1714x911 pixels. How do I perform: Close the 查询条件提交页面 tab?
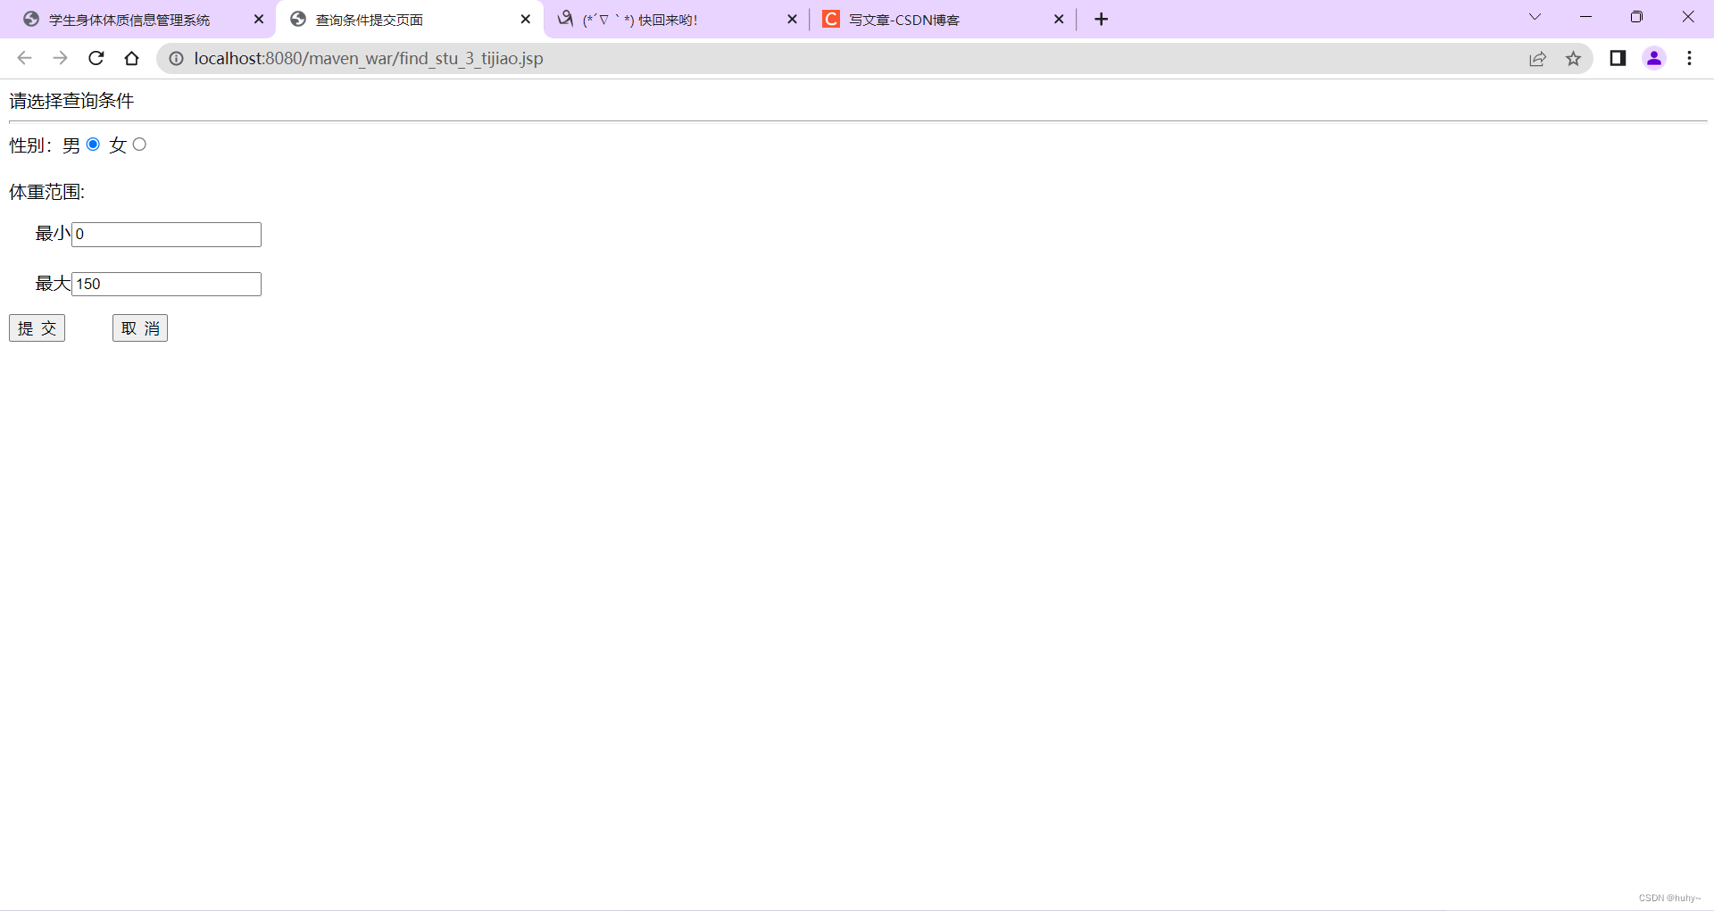[x=525, y=19]
